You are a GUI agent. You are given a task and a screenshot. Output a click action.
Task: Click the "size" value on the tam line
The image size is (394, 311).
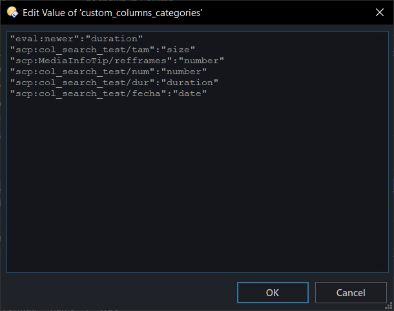pyautogui.click(x=178, y=50)
